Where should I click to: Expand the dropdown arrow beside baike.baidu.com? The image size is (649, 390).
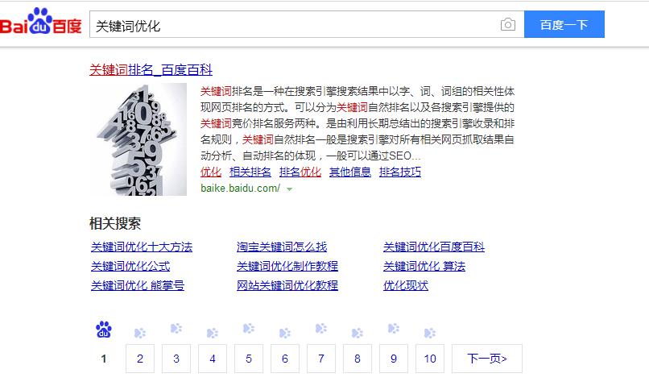pos(289,189)
